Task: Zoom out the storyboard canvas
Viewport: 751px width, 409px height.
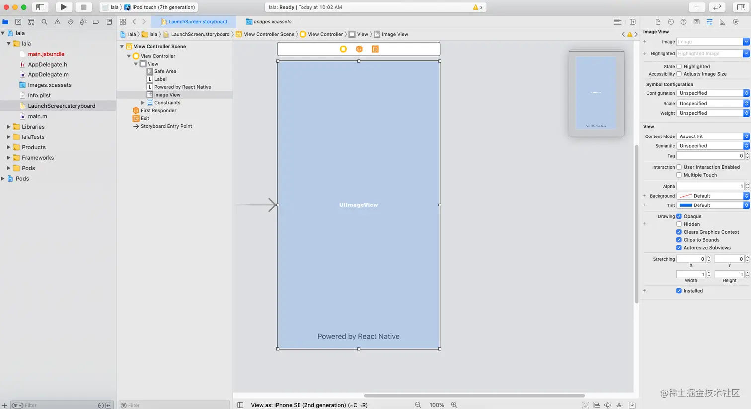Action: pos(418,405)
